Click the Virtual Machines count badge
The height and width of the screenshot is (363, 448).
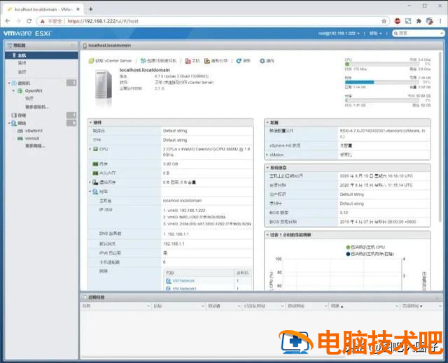[71, 83]
